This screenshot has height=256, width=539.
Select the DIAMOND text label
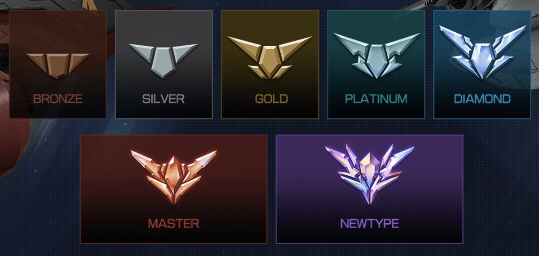pyautogui.click(x=482, y=99)
